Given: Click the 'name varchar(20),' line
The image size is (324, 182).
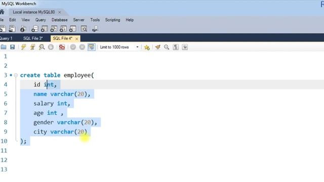Looking at the screenshot, I should 62,94.
